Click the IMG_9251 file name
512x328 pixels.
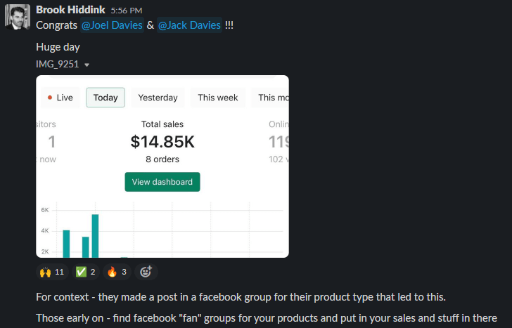click(x=58, y=64)
